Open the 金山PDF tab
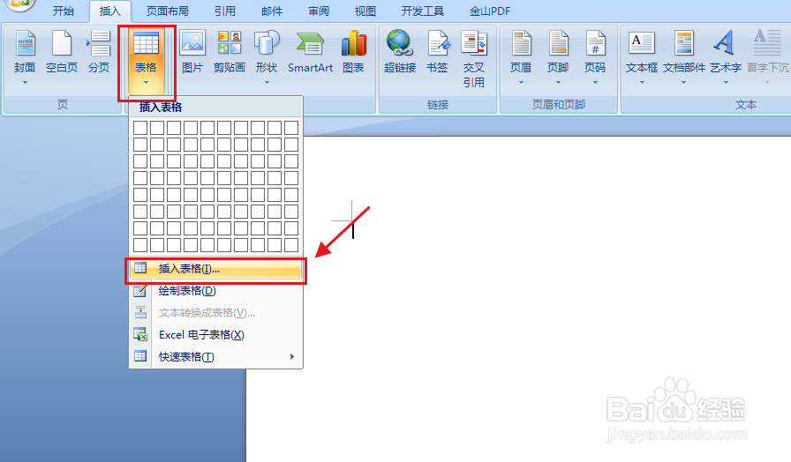791x462 pixels. pyautogui.click(x=490, y=11)
